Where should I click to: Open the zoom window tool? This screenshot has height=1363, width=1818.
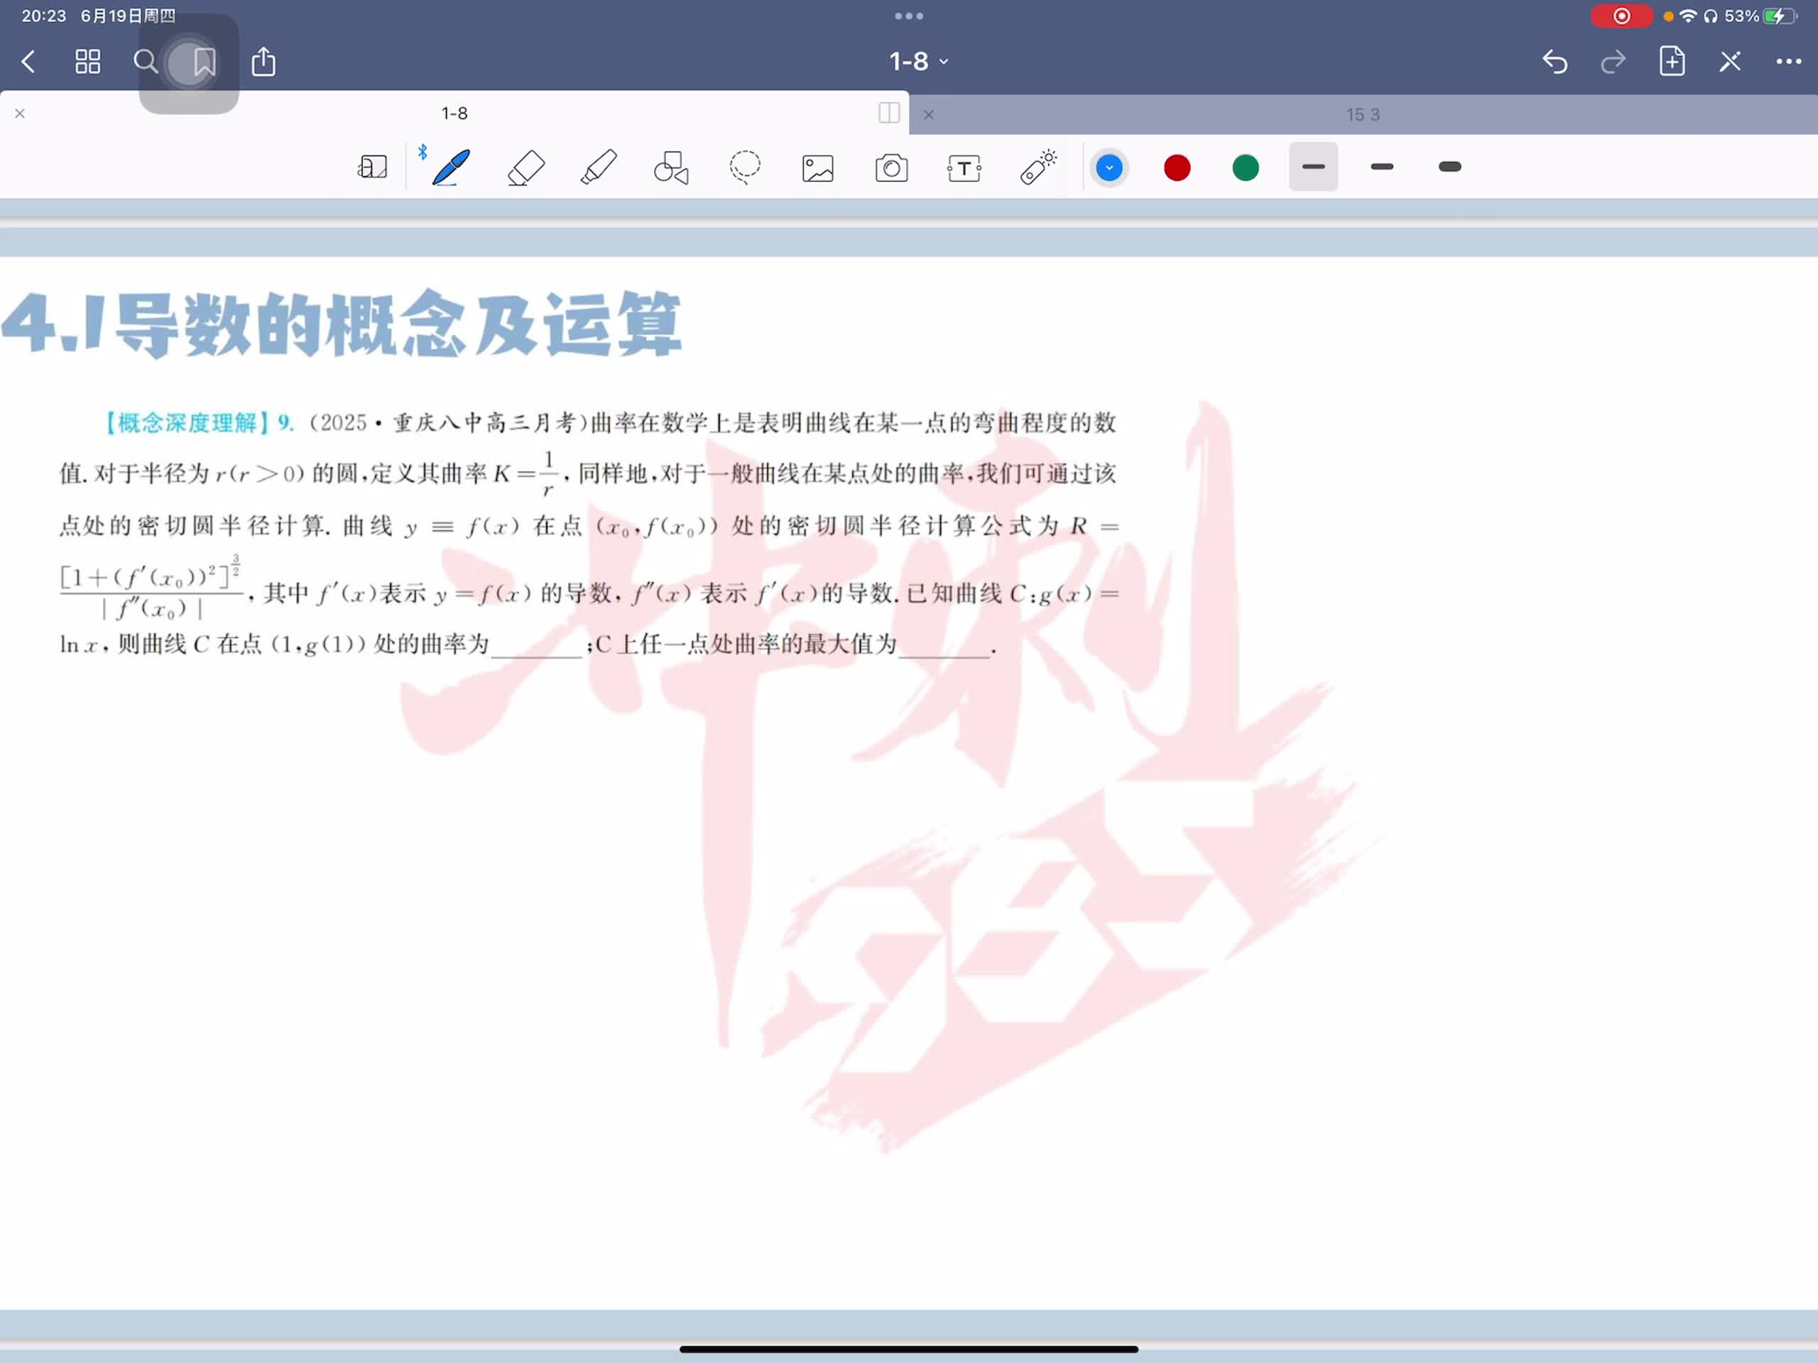click(372, 168)
